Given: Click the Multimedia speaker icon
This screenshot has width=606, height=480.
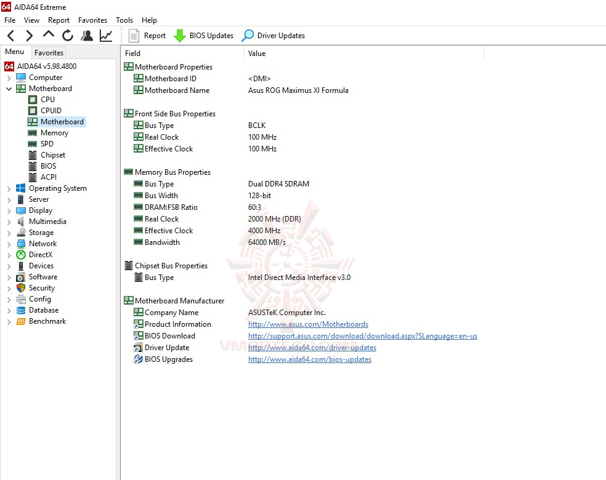Looking at the screenshot, I should (21, 222).
